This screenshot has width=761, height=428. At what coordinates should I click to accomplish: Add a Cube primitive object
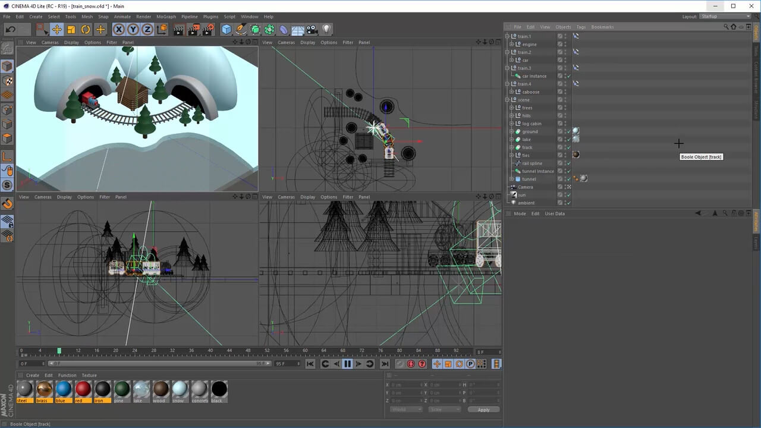[227, 29]
